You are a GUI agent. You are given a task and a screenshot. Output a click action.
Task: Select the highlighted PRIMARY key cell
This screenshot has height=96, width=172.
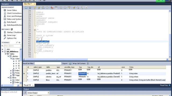click(83, 74)
